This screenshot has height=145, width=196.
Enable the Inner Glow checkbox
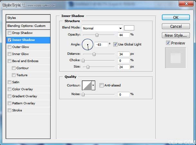[x=9, y=54]
